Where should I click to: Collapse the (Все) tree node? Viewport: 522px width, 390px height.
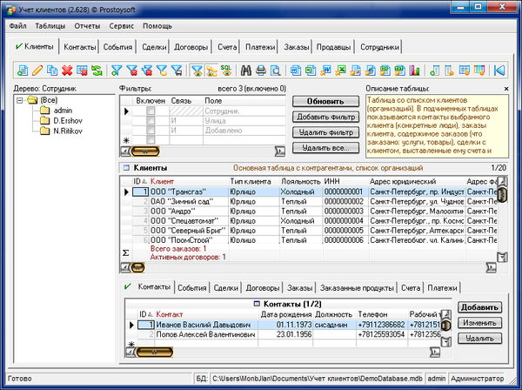[21, 100]
